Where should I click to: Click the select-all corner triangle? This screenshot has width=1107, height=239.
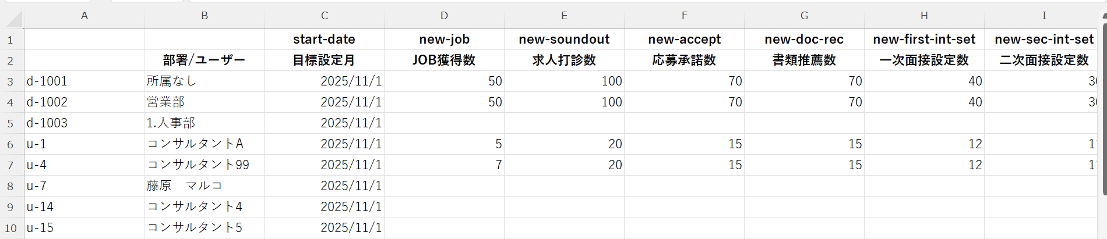click(x=14, y=19)
